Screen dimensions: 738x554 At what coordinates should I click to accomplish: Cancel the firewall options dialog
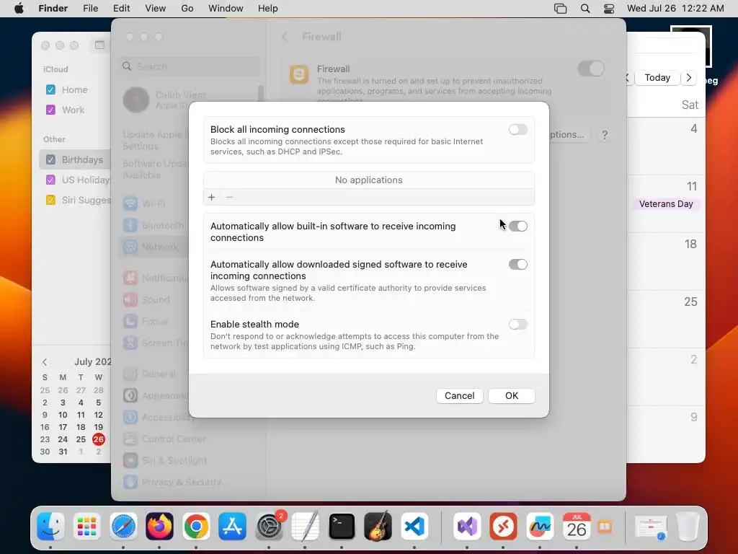[459, 396]
